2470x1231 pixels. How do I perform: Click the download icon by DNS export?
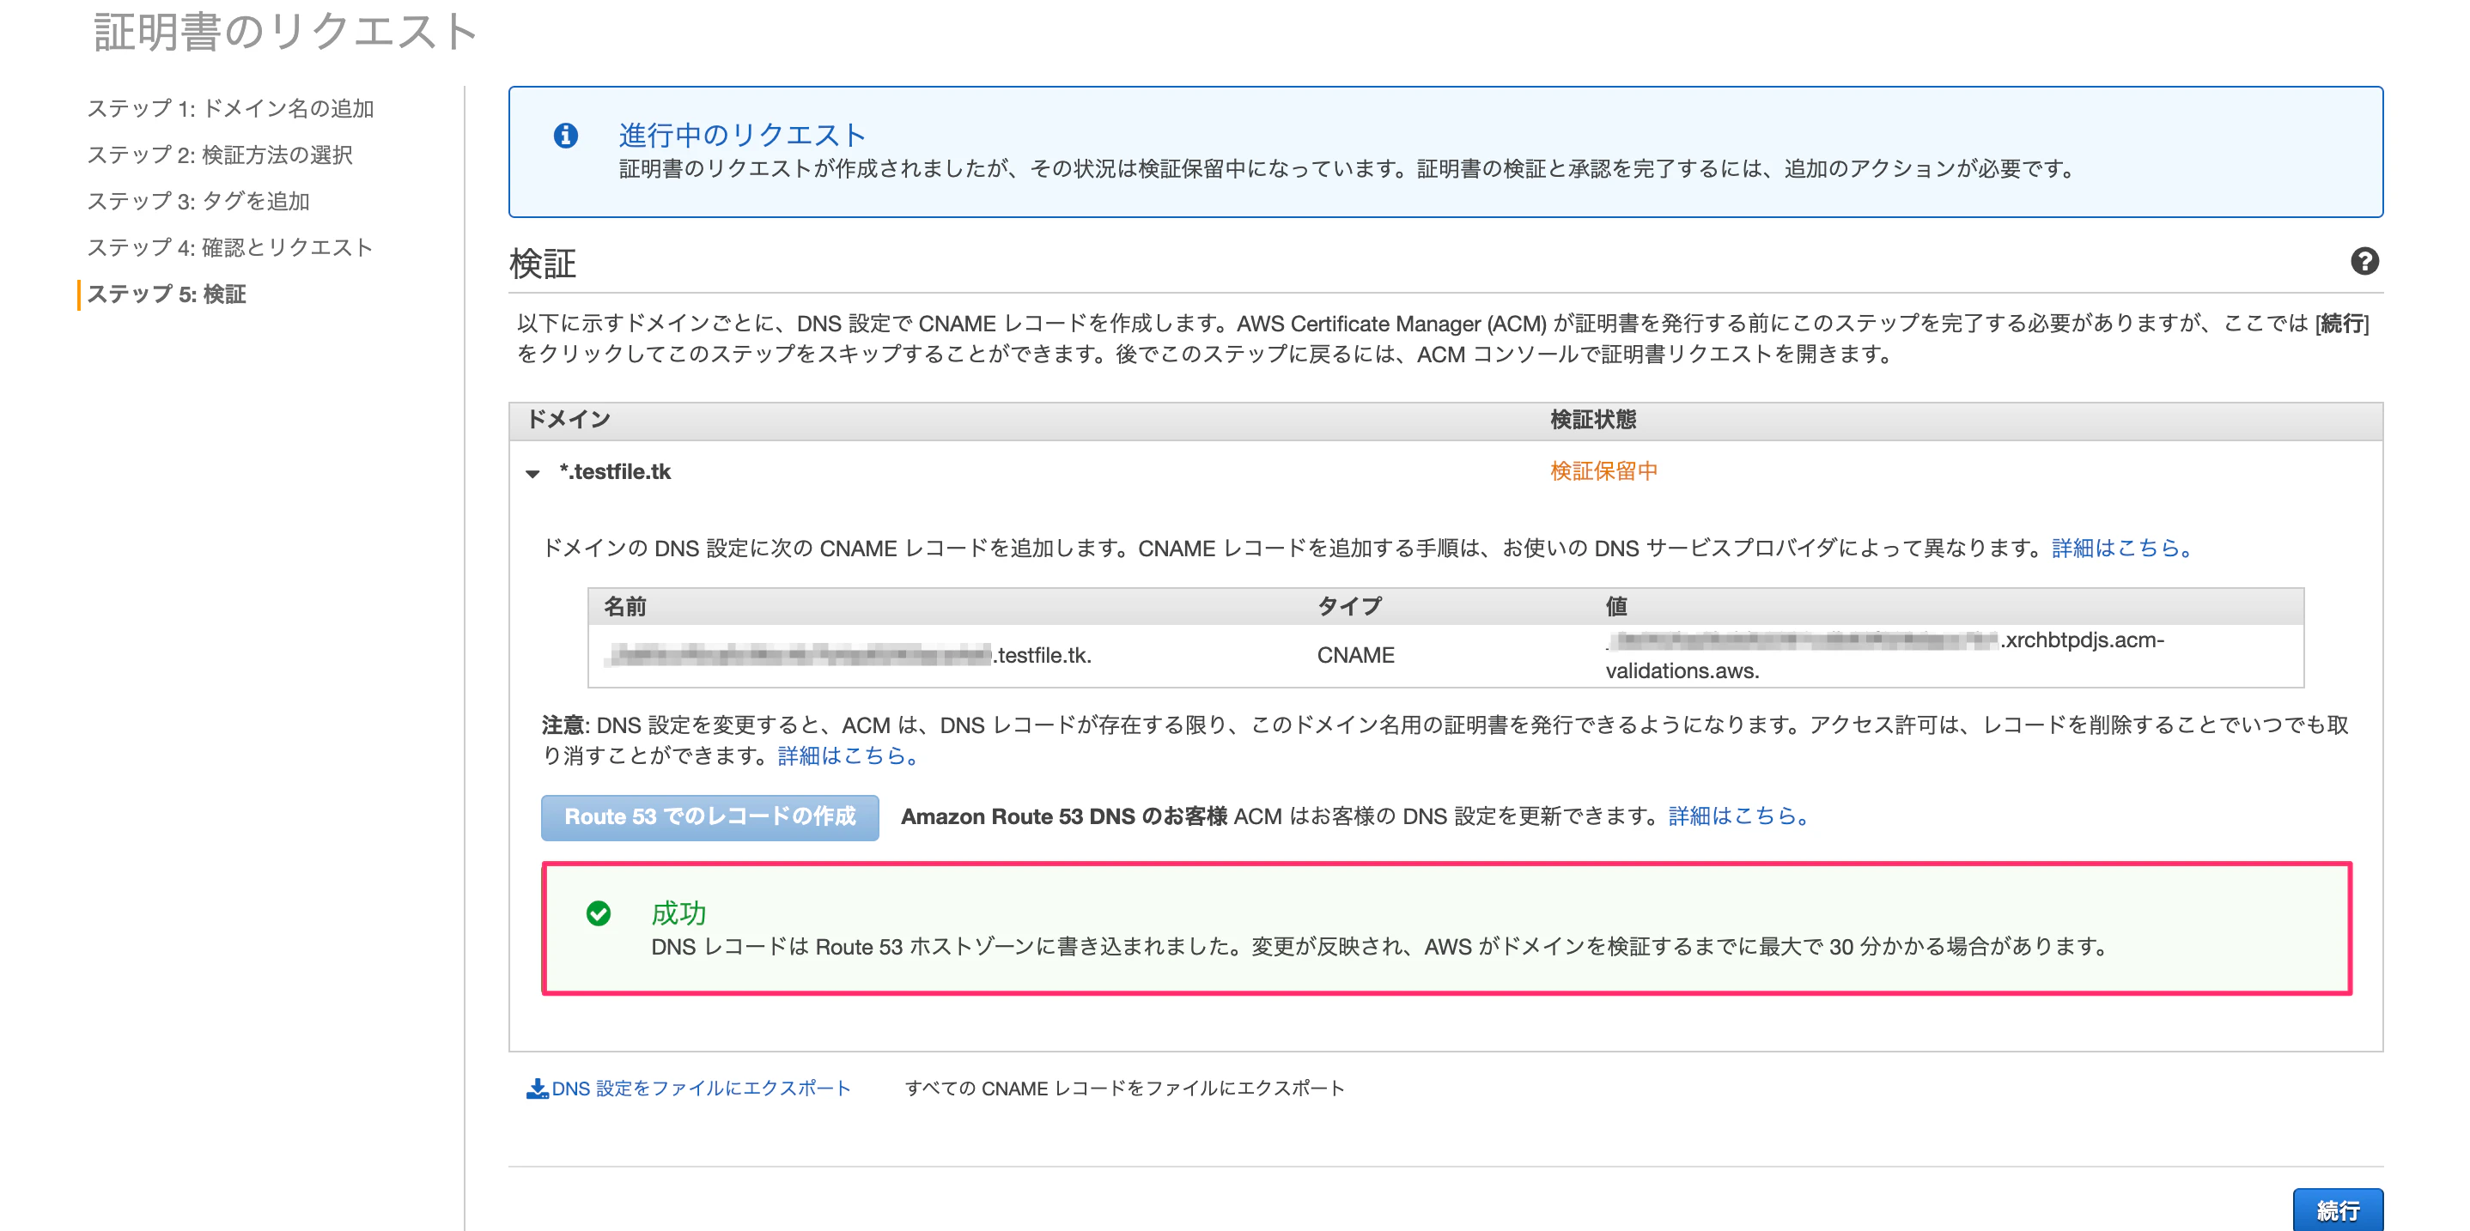click(537, 1088)
